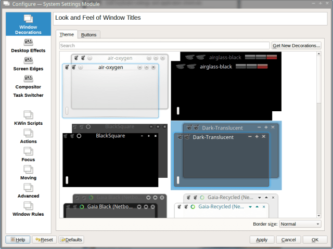Click the Defaults button

(x=71, y=240)
